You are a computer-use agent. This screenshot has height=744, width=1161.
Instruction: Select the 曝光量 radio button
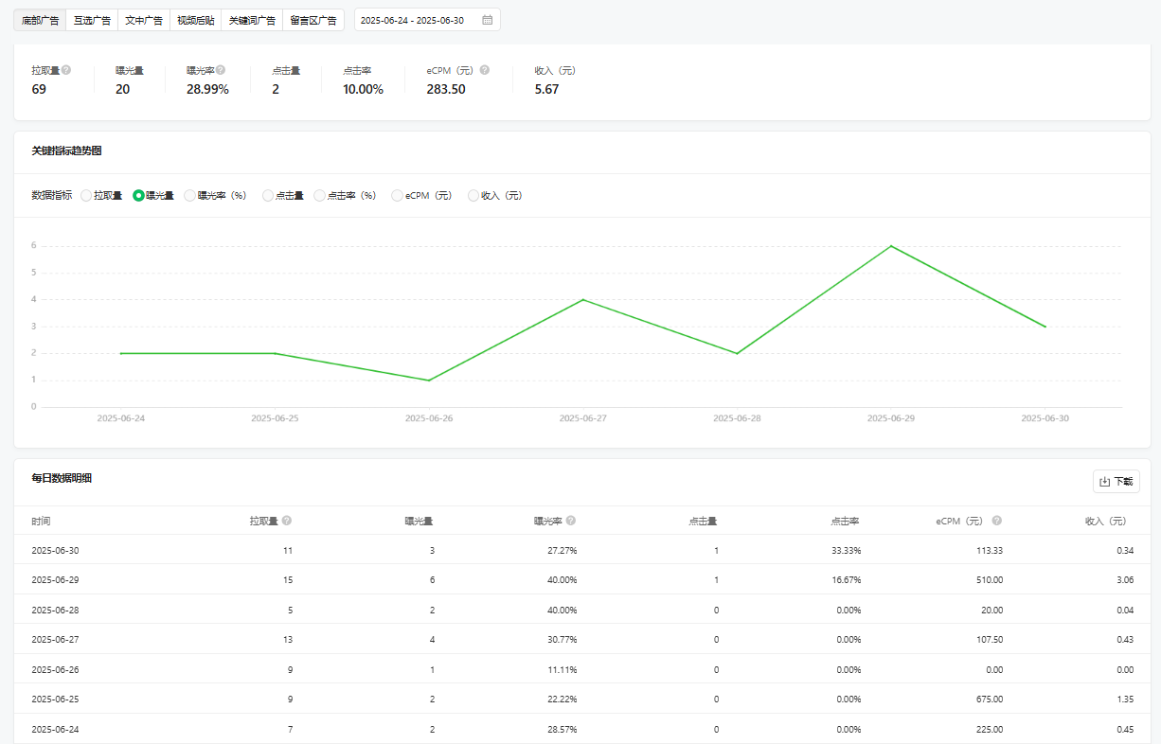coord(138,196)
